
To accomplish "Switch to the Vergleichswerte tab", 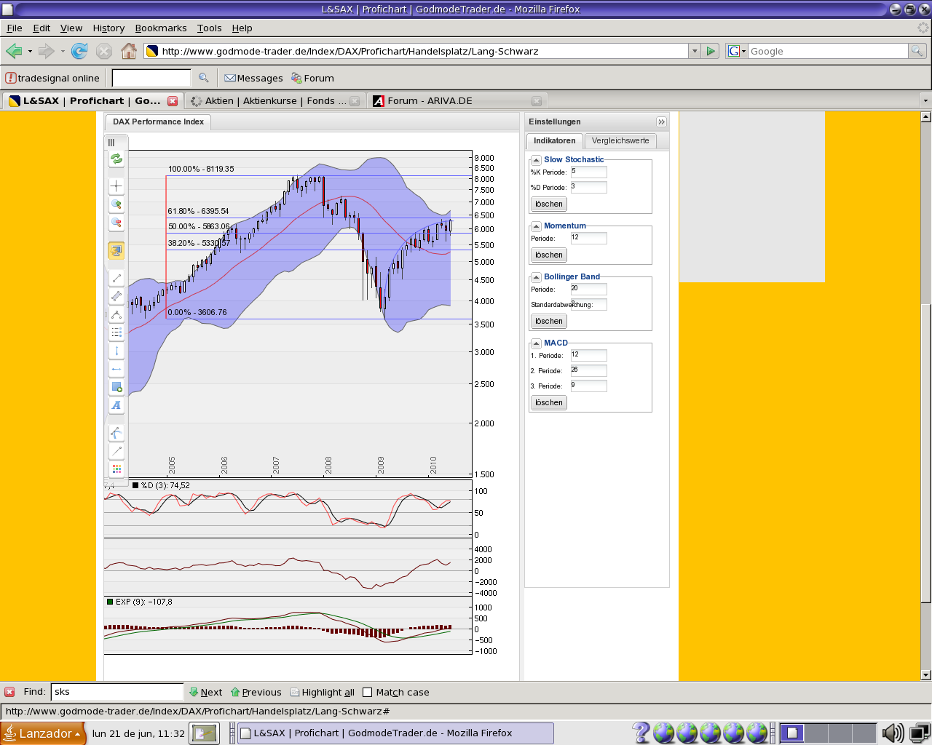I will (x=620, y=141).
